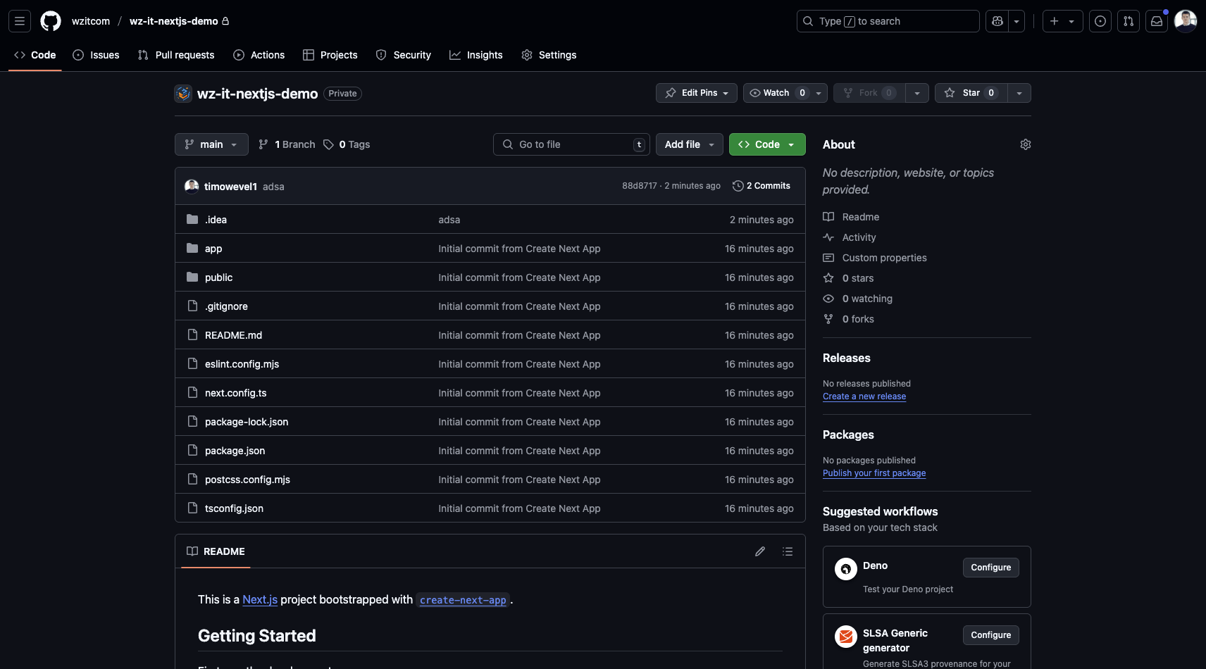Click Publish your first package link
This screenshot has width=1206, height=669.
[x=874, y=473]
